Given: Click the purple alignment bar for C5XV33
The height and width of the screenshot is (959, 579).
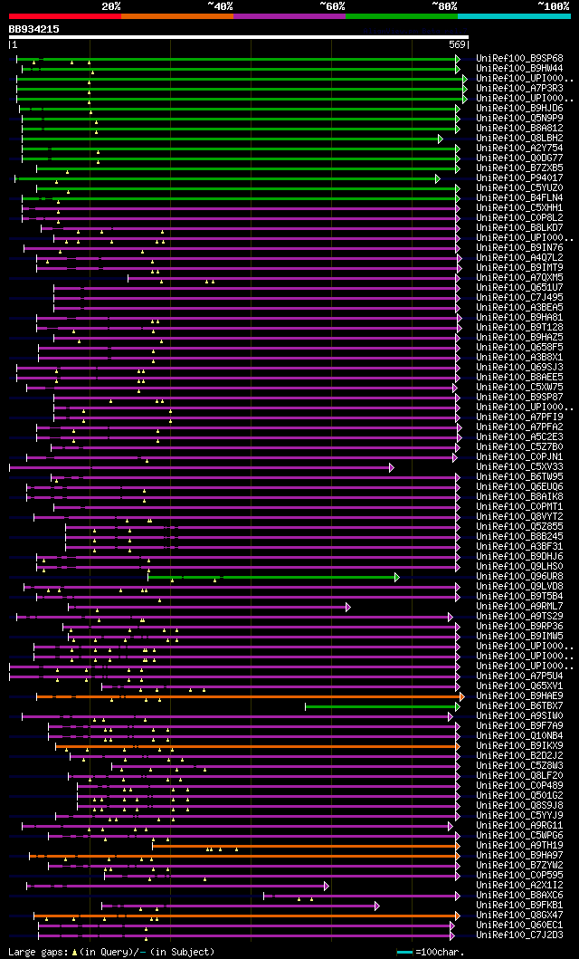Looking at the screenshot, I should point(202,467).
